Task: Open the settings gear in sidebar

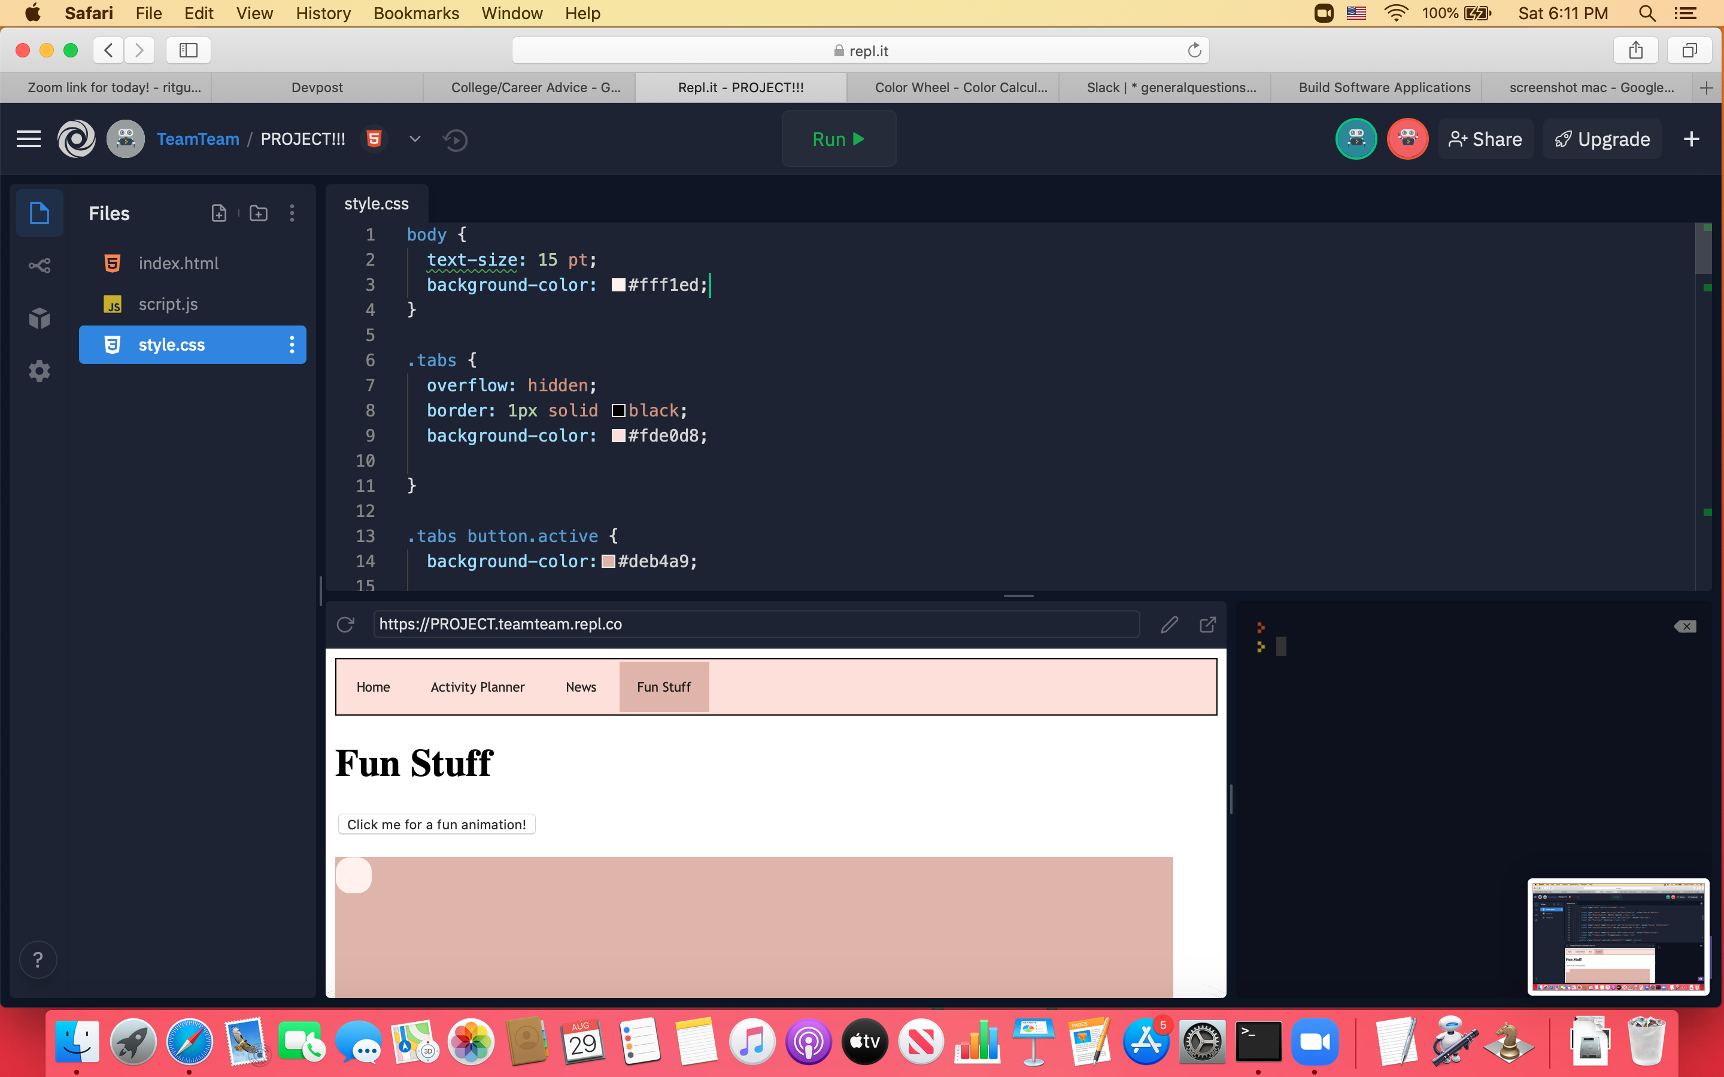Action: (39, 370)
